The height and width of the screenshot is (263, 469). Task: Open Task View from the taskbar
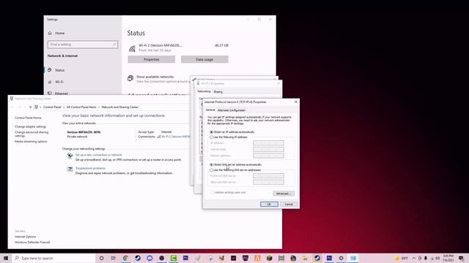[113, 258]
